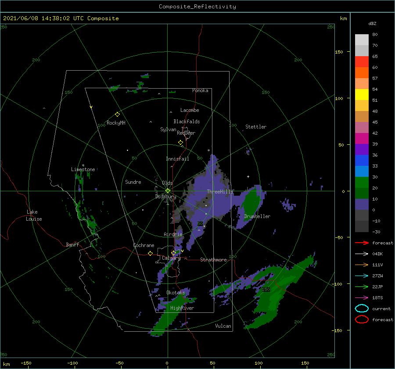Viewport: 395px width, 369px height.
Task: Select the dark gray -10–0 dBZ swatch
Action: (x=362, y=215)
